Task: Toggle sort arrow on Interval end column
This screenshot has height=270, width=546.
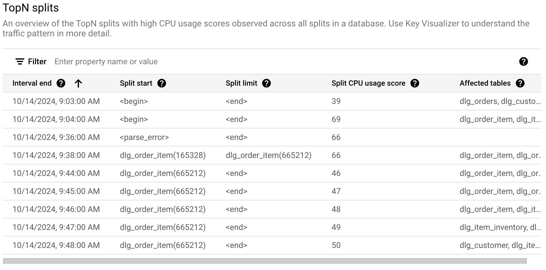Action: [78, 83]
